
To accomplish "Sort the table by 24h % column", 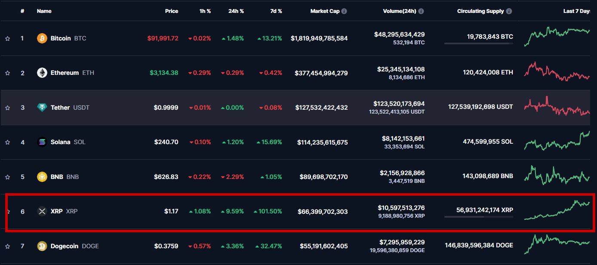I will tap(236, 11).
